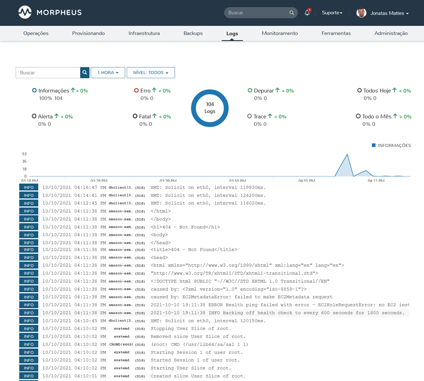Click the Trace circle indicator
The width and height of the screenshot is (424, 381).
249,116
